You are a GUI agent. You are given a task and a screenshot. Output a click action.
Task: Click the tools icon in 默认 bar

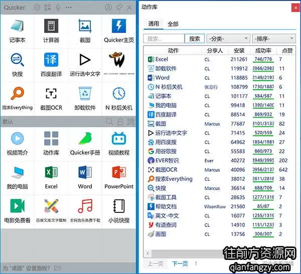click(x=131, y=121)
